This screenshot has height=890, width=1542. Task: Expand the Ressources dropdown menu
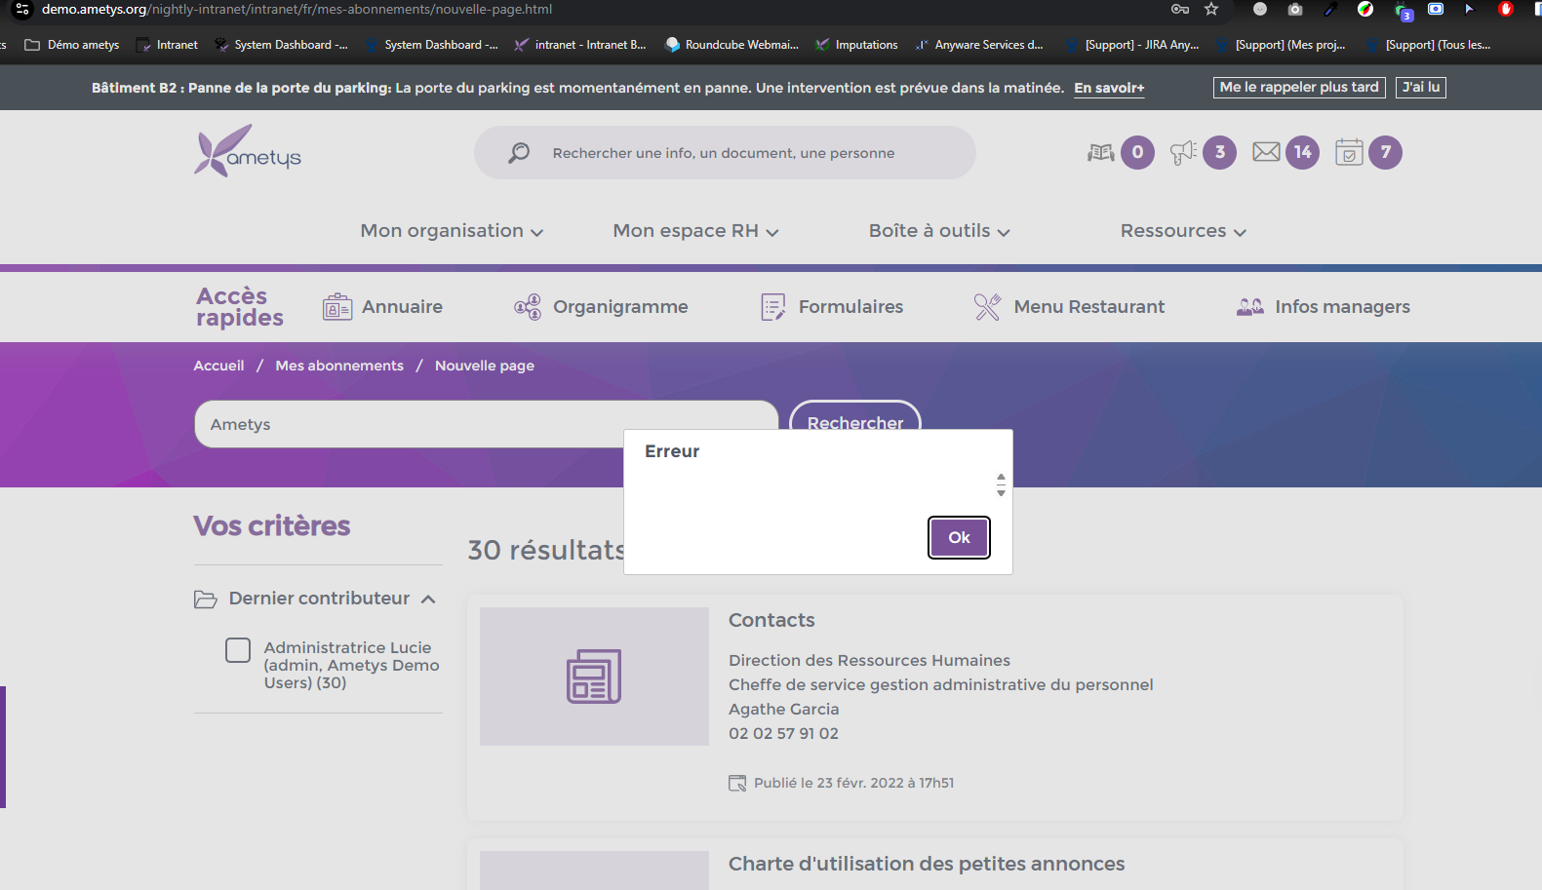pos(1183,231)
